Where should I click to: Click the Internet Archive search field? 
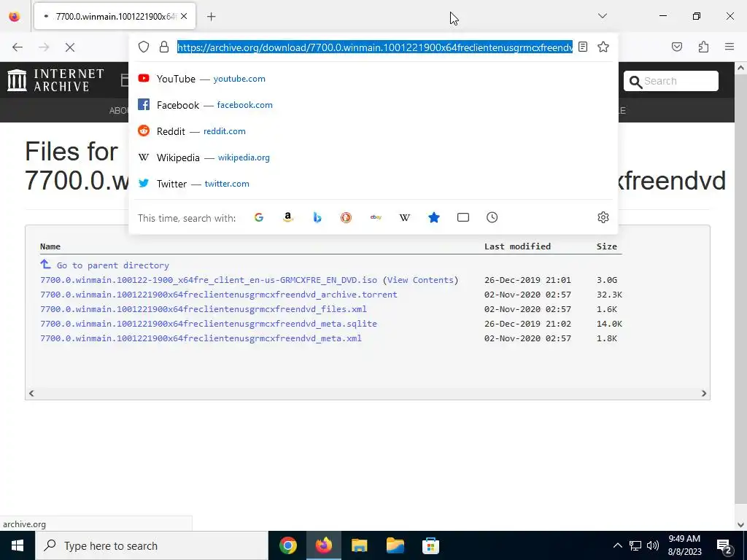[671, 81]
